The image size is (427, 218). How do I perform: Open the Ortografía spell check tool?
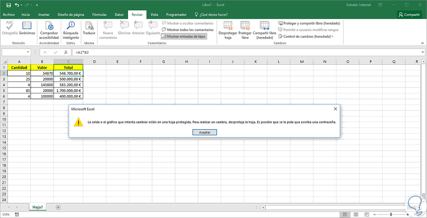10,28
